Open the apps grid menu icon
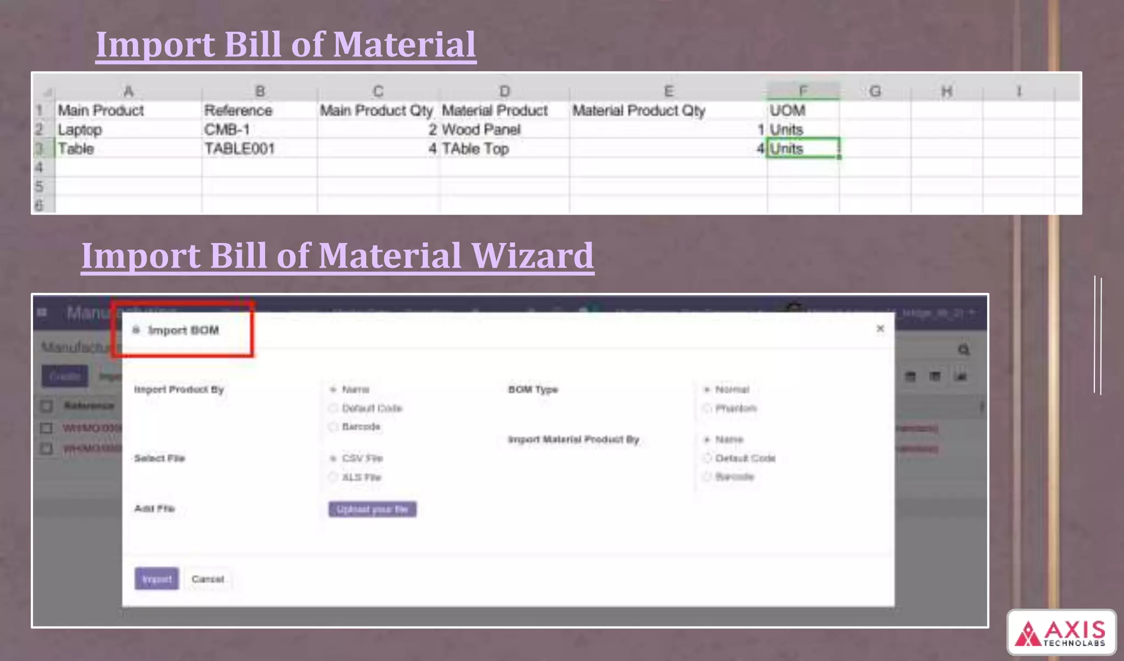 (42, 313)
